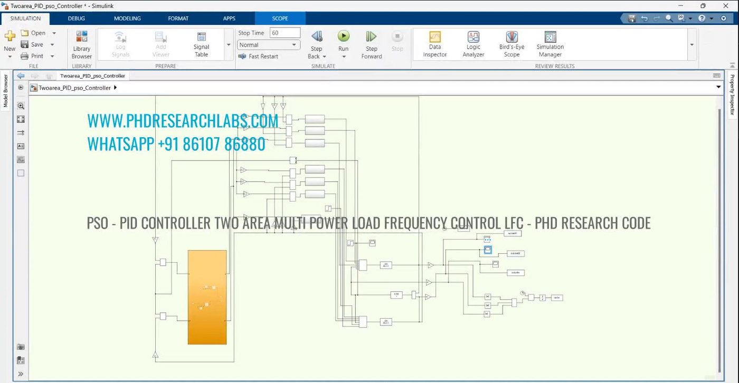
Task: Select the Area box tool
Action: (21, 173)
